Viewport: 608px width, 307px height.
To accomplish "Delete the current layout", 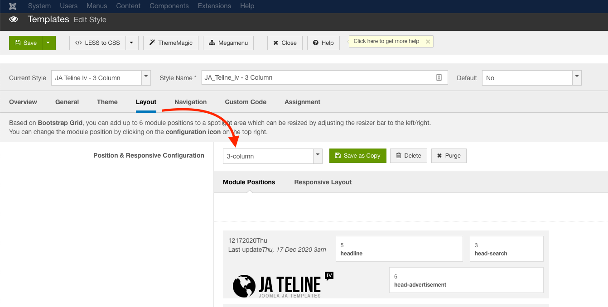I will (408, 156).
